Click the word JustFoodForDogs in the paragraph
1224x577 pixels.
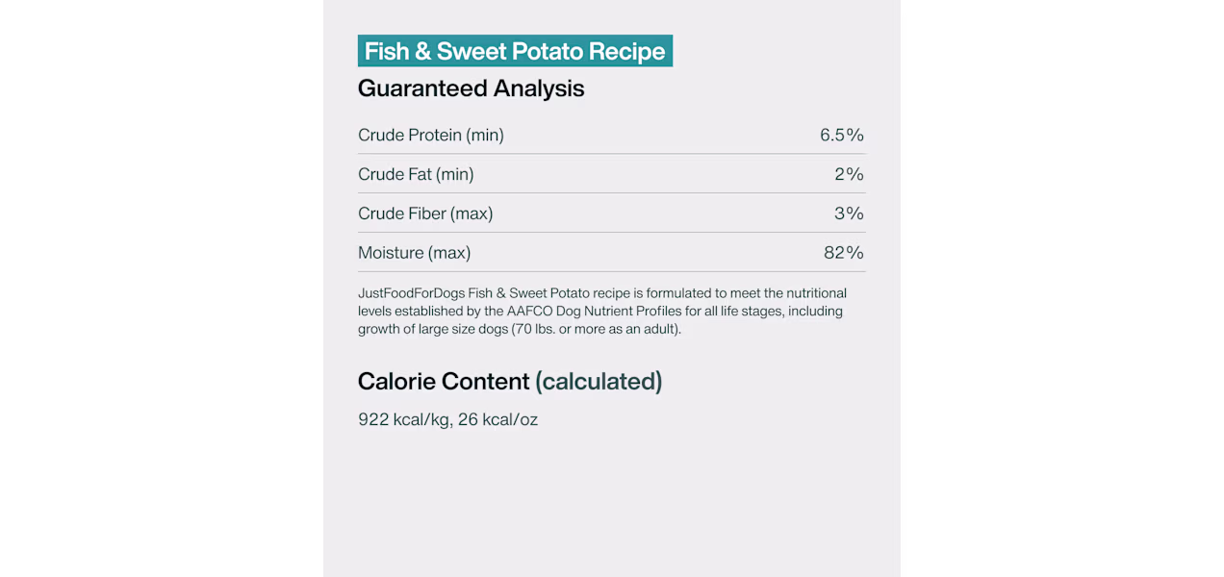coord(411,293)
